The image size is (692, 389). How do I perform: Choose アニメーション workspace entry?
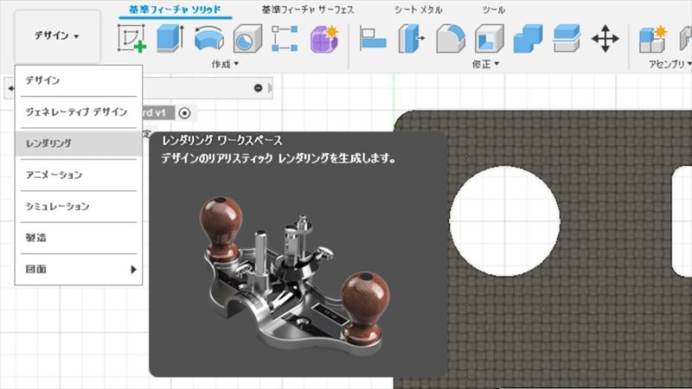pos(79,175)
